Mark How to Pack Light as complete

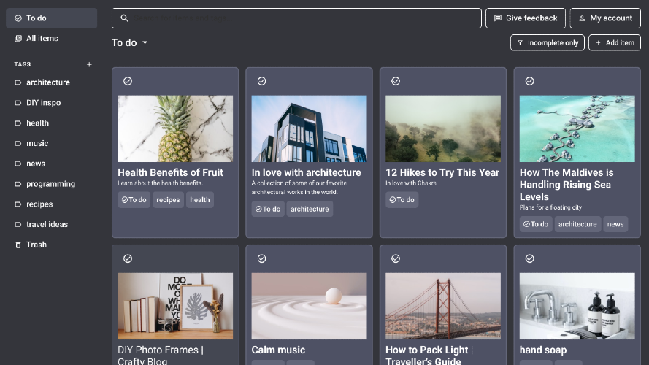pyautogui.click(x=396, y=258)
